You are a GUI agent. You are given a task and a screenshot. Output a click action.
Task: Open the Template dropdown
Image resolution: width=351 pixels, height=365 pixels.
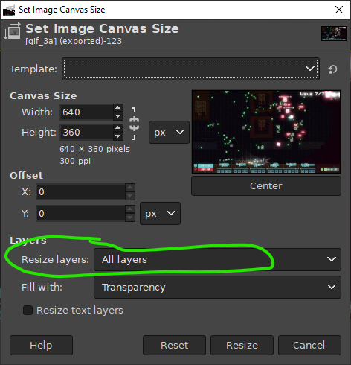190,69
